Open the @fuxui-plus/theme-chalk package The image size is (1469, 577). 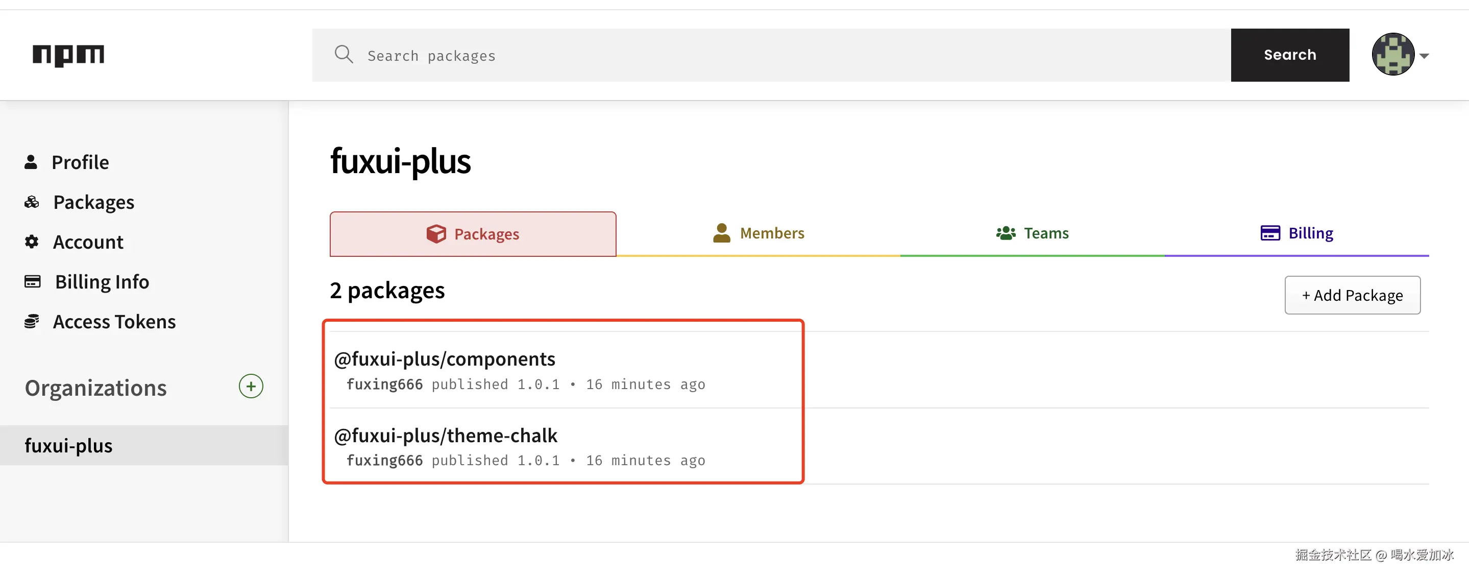pos(446,436)
